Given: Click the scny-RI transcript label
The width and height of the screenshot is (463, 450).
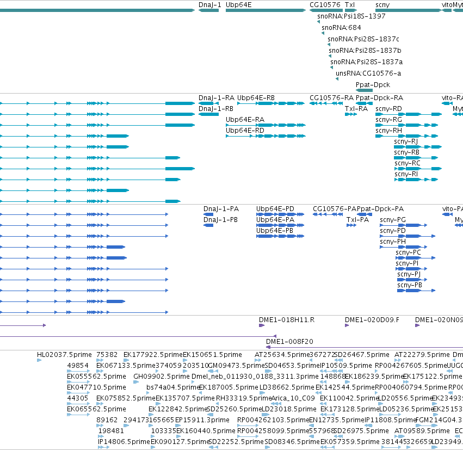Looking at the screenshot, I should click(406, 174).
